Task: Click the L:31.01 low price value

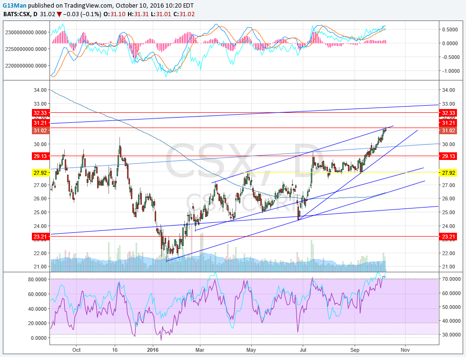Action: click(161, 14)
